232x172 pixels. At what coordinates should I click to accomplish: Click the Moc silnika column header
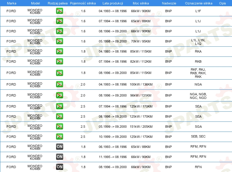(x=141, y=3)
